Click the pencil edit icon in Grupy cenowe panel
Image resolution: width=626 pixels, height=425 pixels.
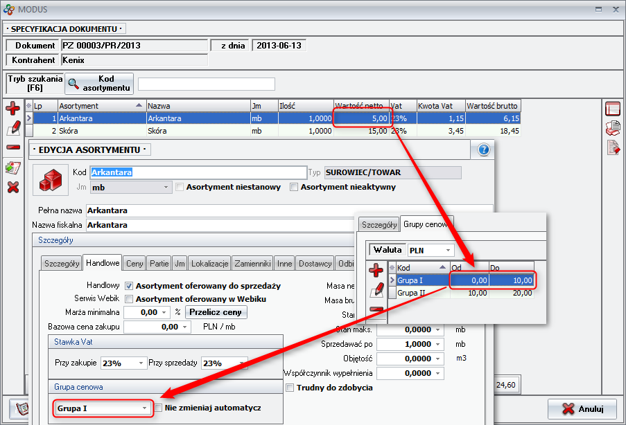point(376,290)
